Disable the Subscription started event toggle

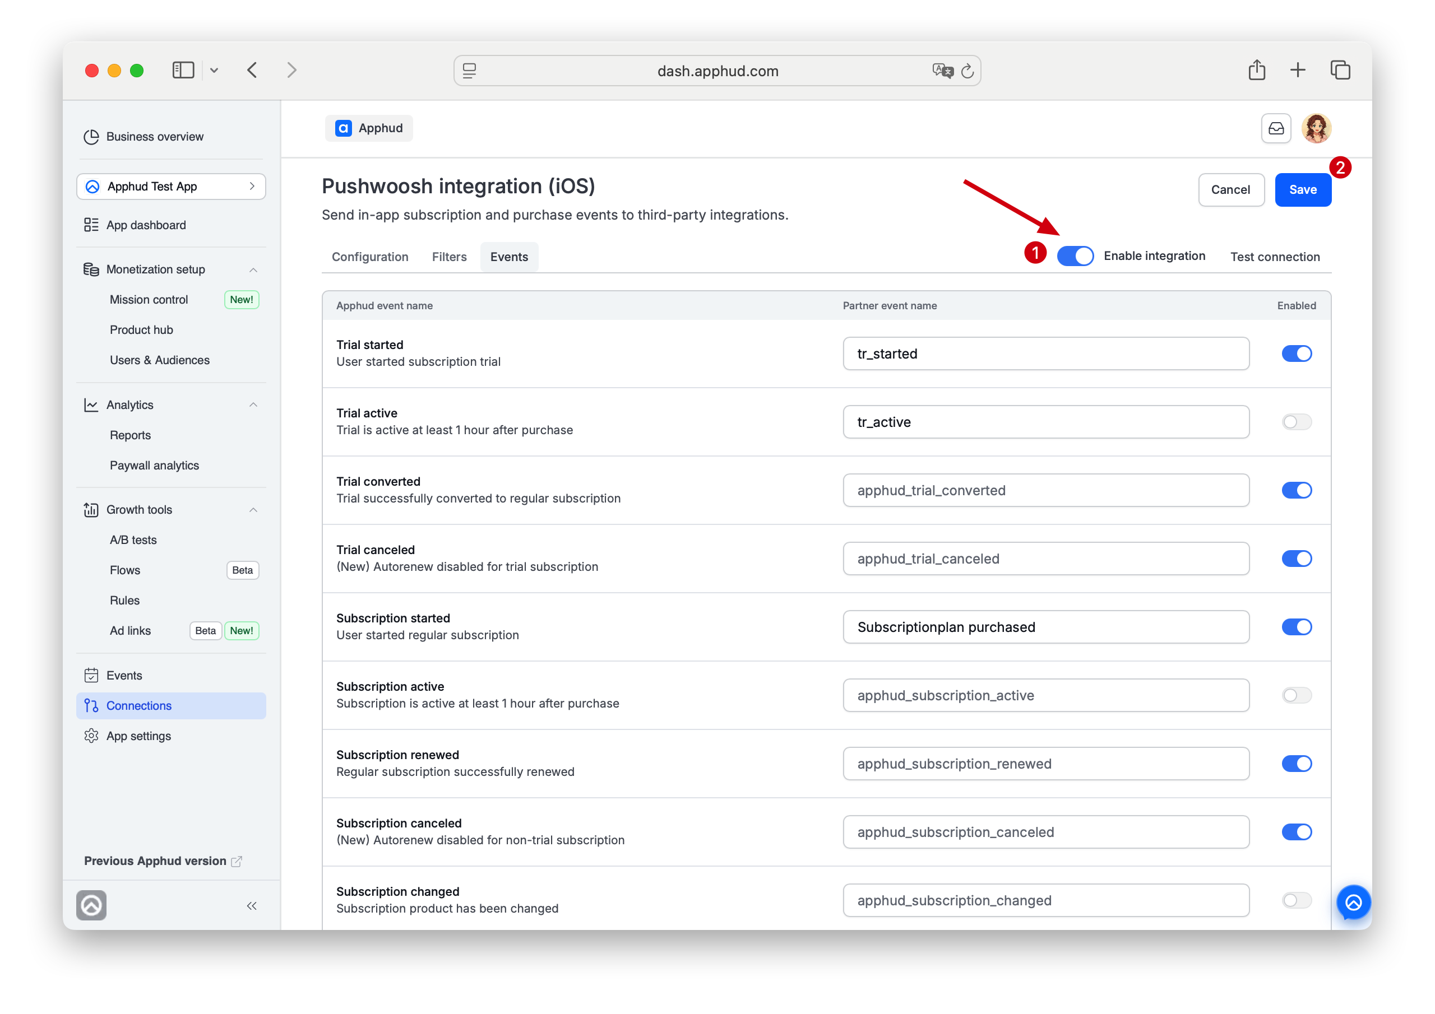pos(1296,627)
